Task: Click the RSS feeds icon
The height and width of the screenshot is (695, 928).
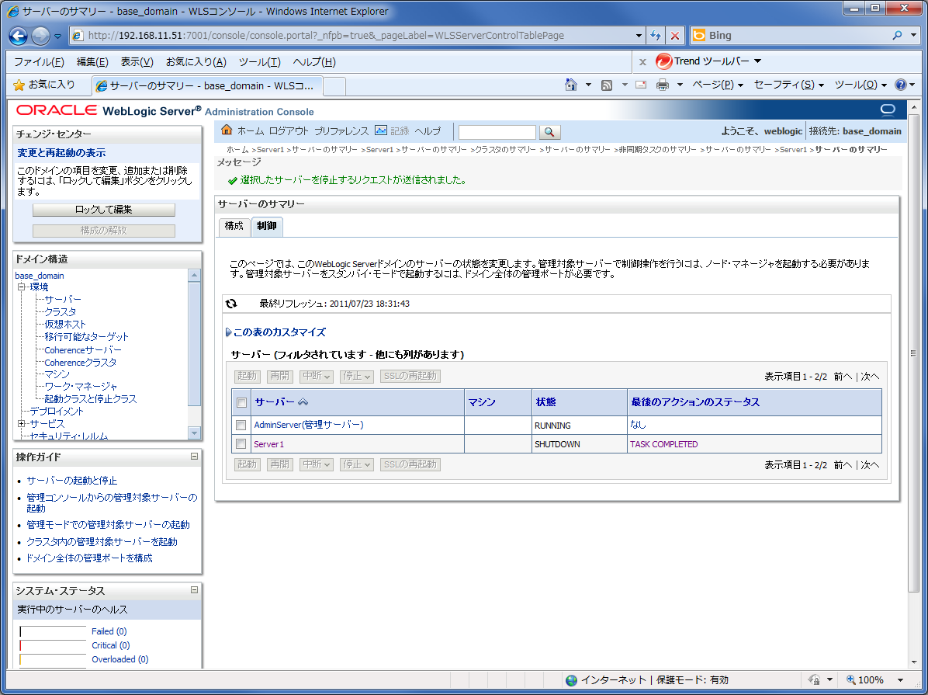Action: coord(607,85)
